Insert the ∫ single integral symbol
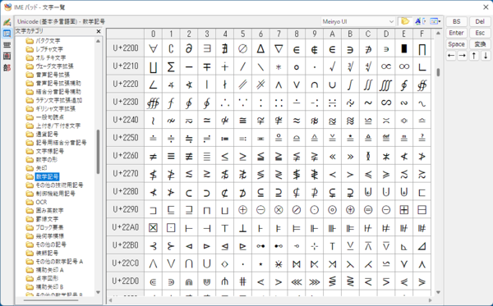The height and width of the screenshot is (306, 493). [x=350, y=84]
